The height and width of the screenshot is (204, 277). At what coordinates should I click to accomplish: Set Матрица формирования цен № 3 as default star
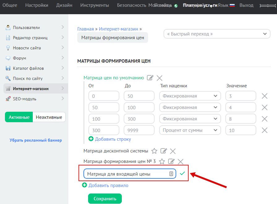click(x=162, y=161)
